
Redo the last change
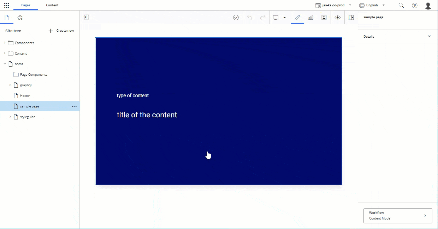(x=263, y=17)
